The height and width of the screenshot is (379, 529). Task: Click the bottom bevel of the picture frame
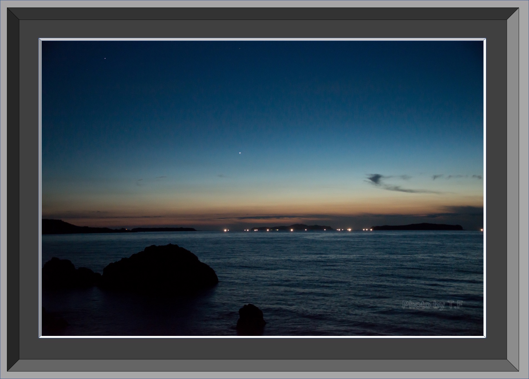pyautogui.click(x=264, y=365)
